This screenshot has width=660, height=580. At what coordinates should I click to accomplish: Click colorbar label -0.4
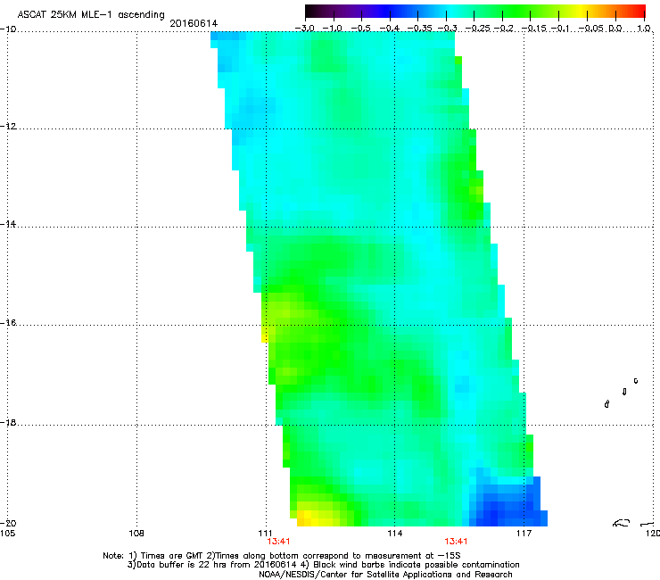click(x=390, y=29)
